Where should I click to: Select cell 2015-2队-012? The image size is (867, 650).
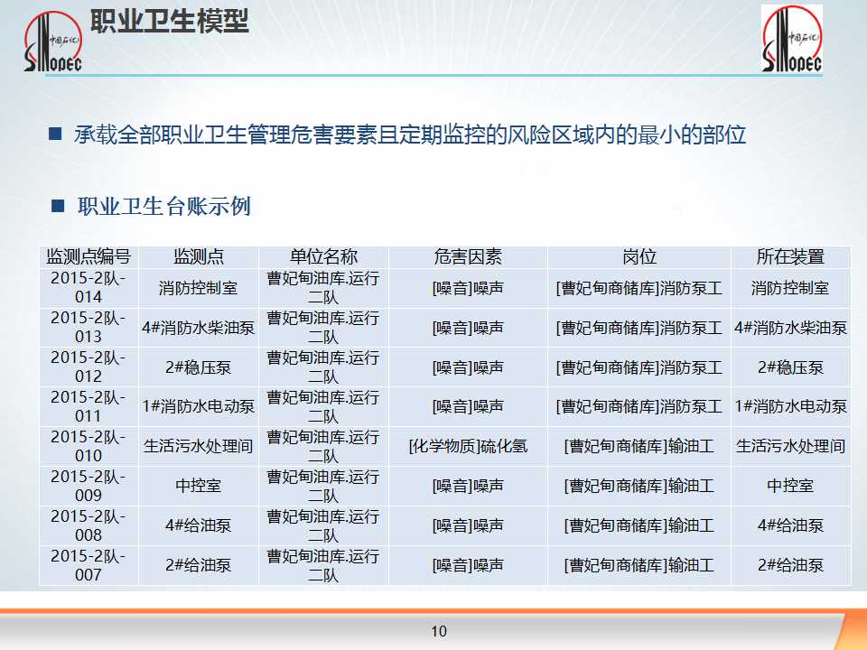(89, 367)
